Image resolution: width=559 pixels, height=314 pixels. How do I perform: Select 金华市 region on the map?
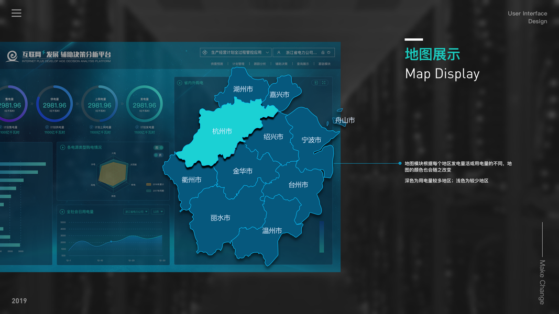click(x=243, y=171)
